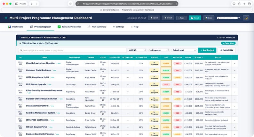Click the dashboard logo icon in header

[6, 18]
